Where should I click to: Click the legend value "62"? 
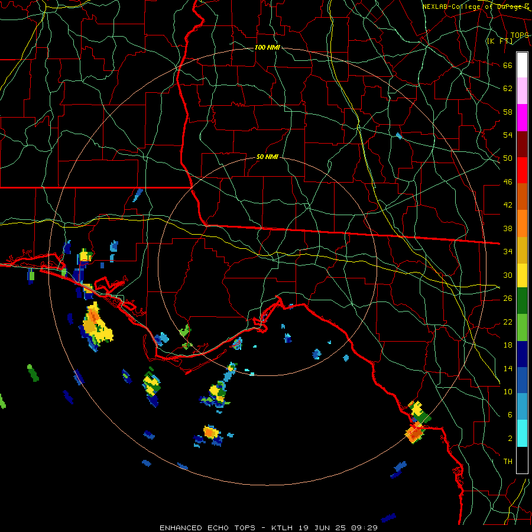[x=508, y=89]
